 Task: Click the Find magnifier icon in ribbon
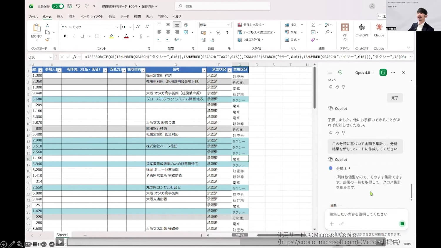click(327, 32)
